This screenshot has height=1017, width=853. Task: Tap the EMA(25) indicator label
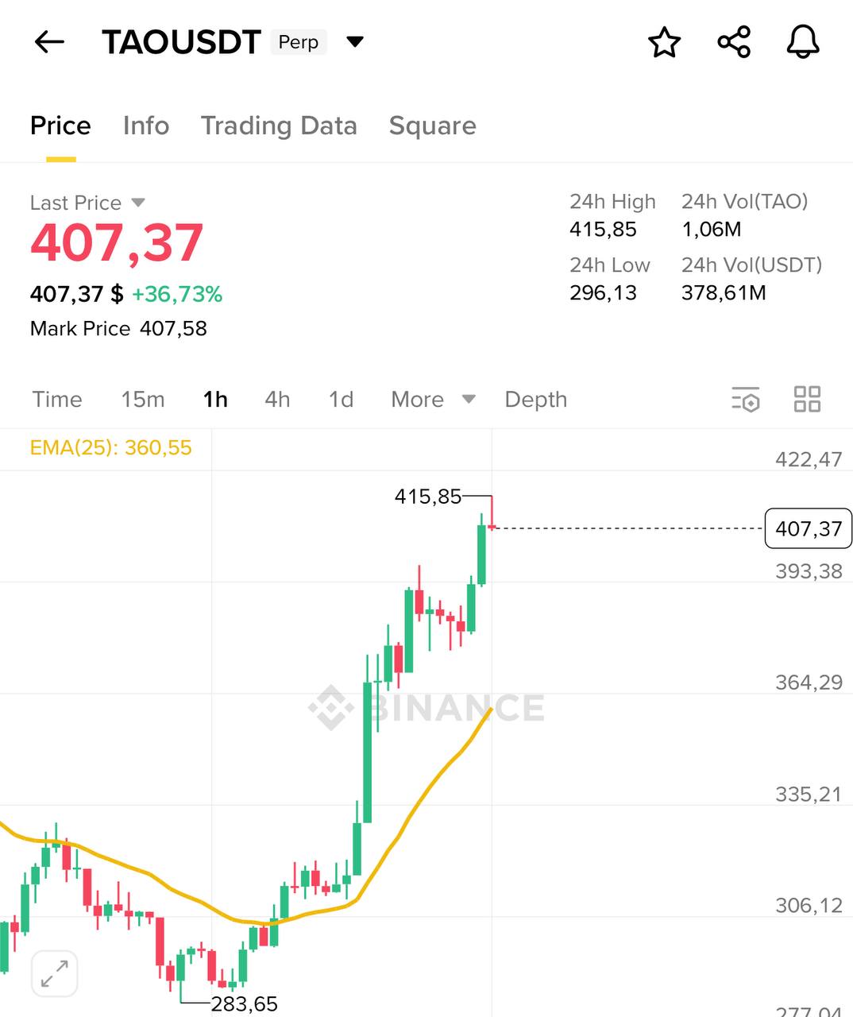pyautogui.click(x=111, y=448)
